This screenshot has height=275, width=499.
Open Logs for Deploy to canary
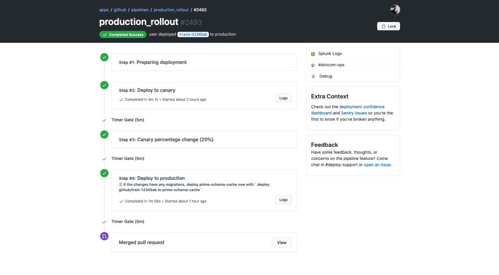[x=283, y=98]
